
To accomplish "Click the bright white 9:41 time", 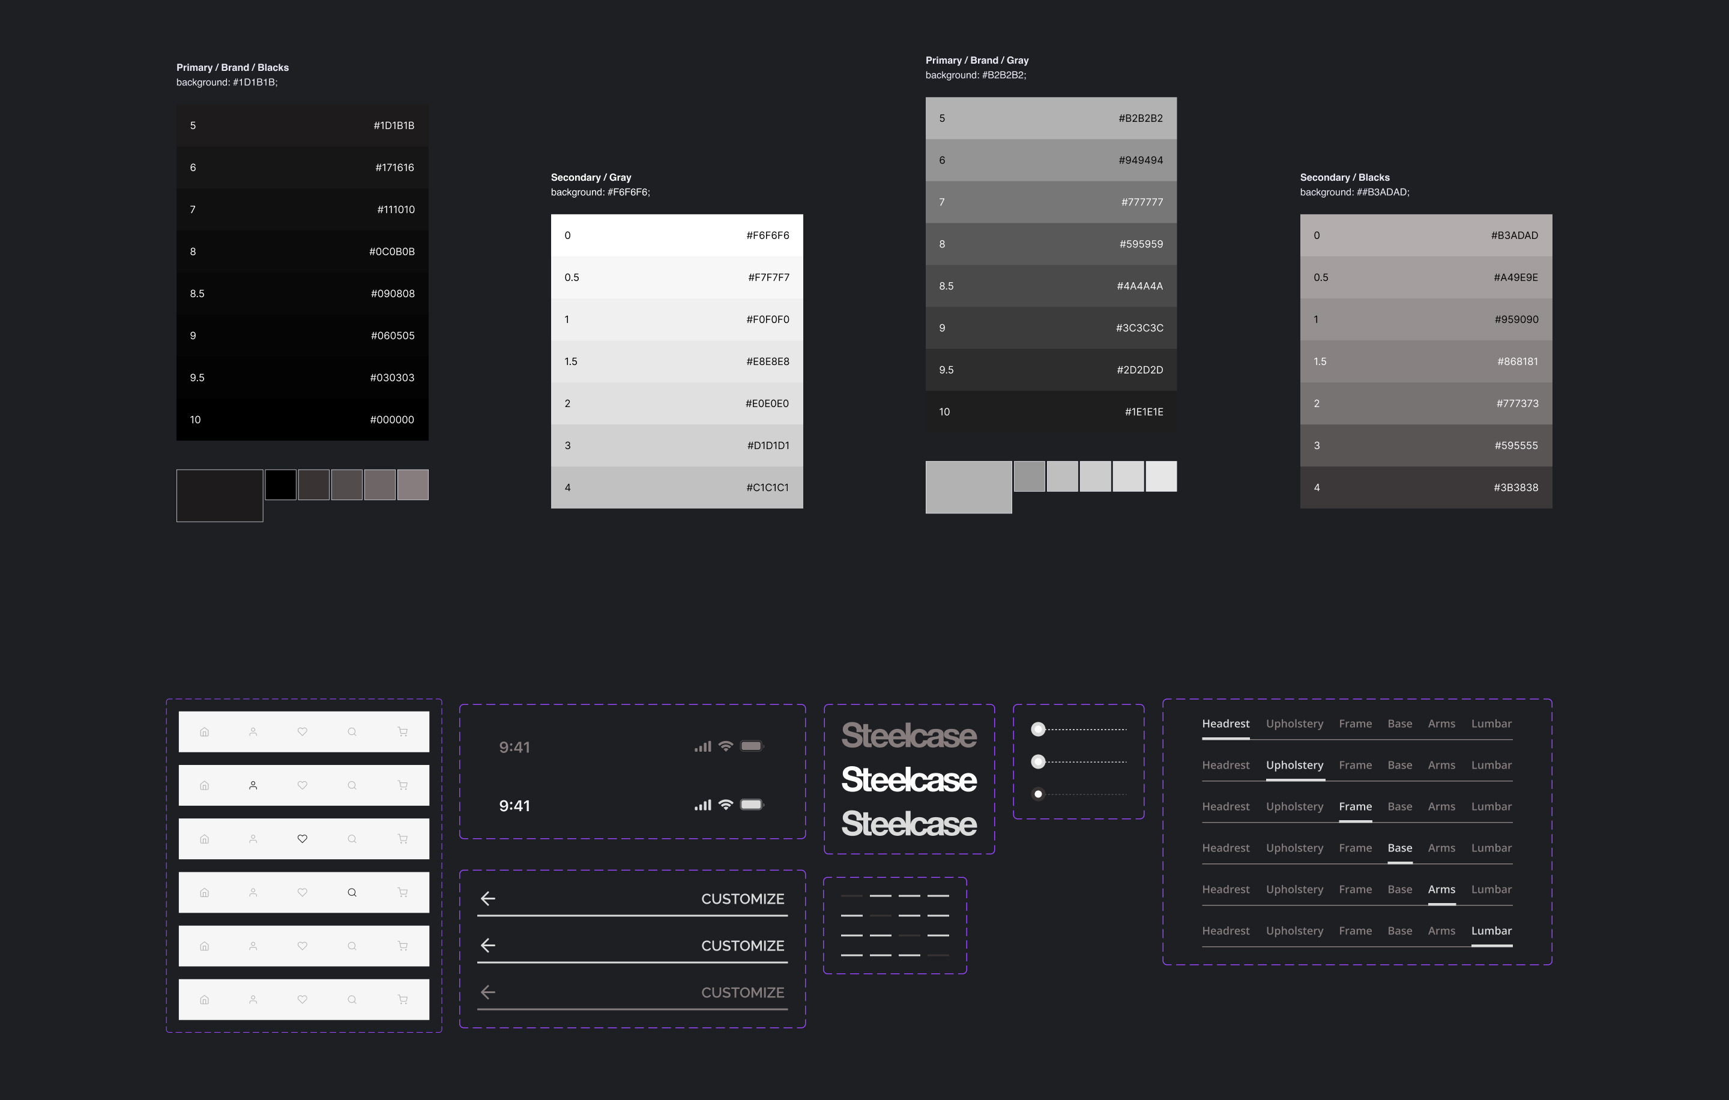I will tap(514, 806).
